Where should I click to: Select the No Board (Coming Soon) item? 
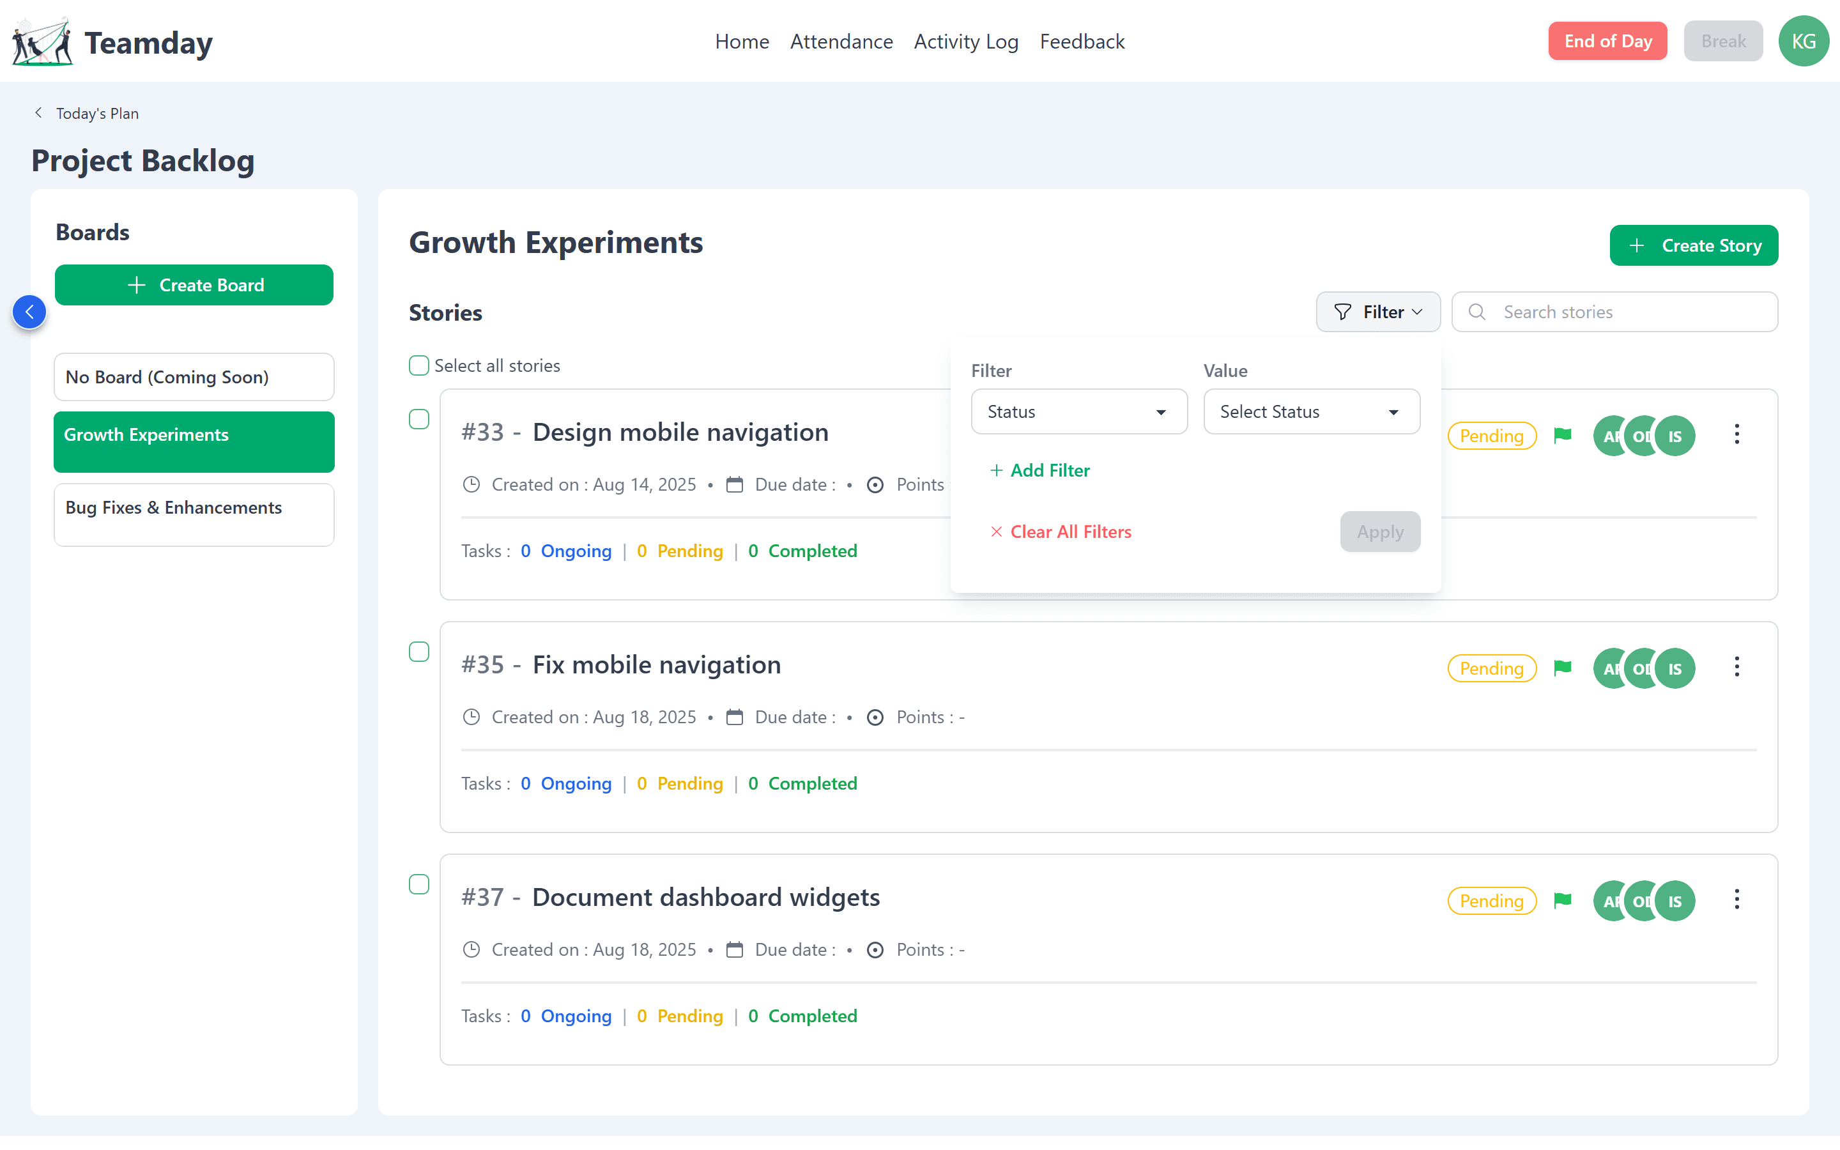click(x=194, y=377)
